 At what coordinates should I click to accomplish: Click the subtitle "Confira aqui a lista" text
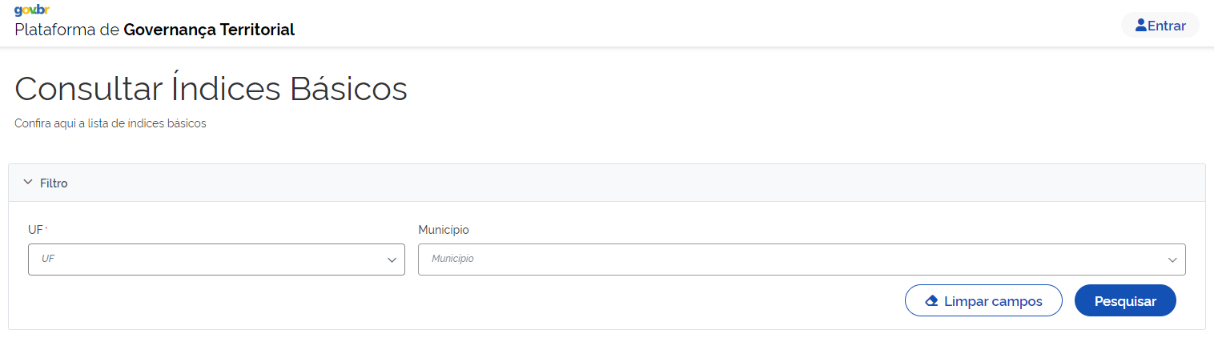pos(111,124)
